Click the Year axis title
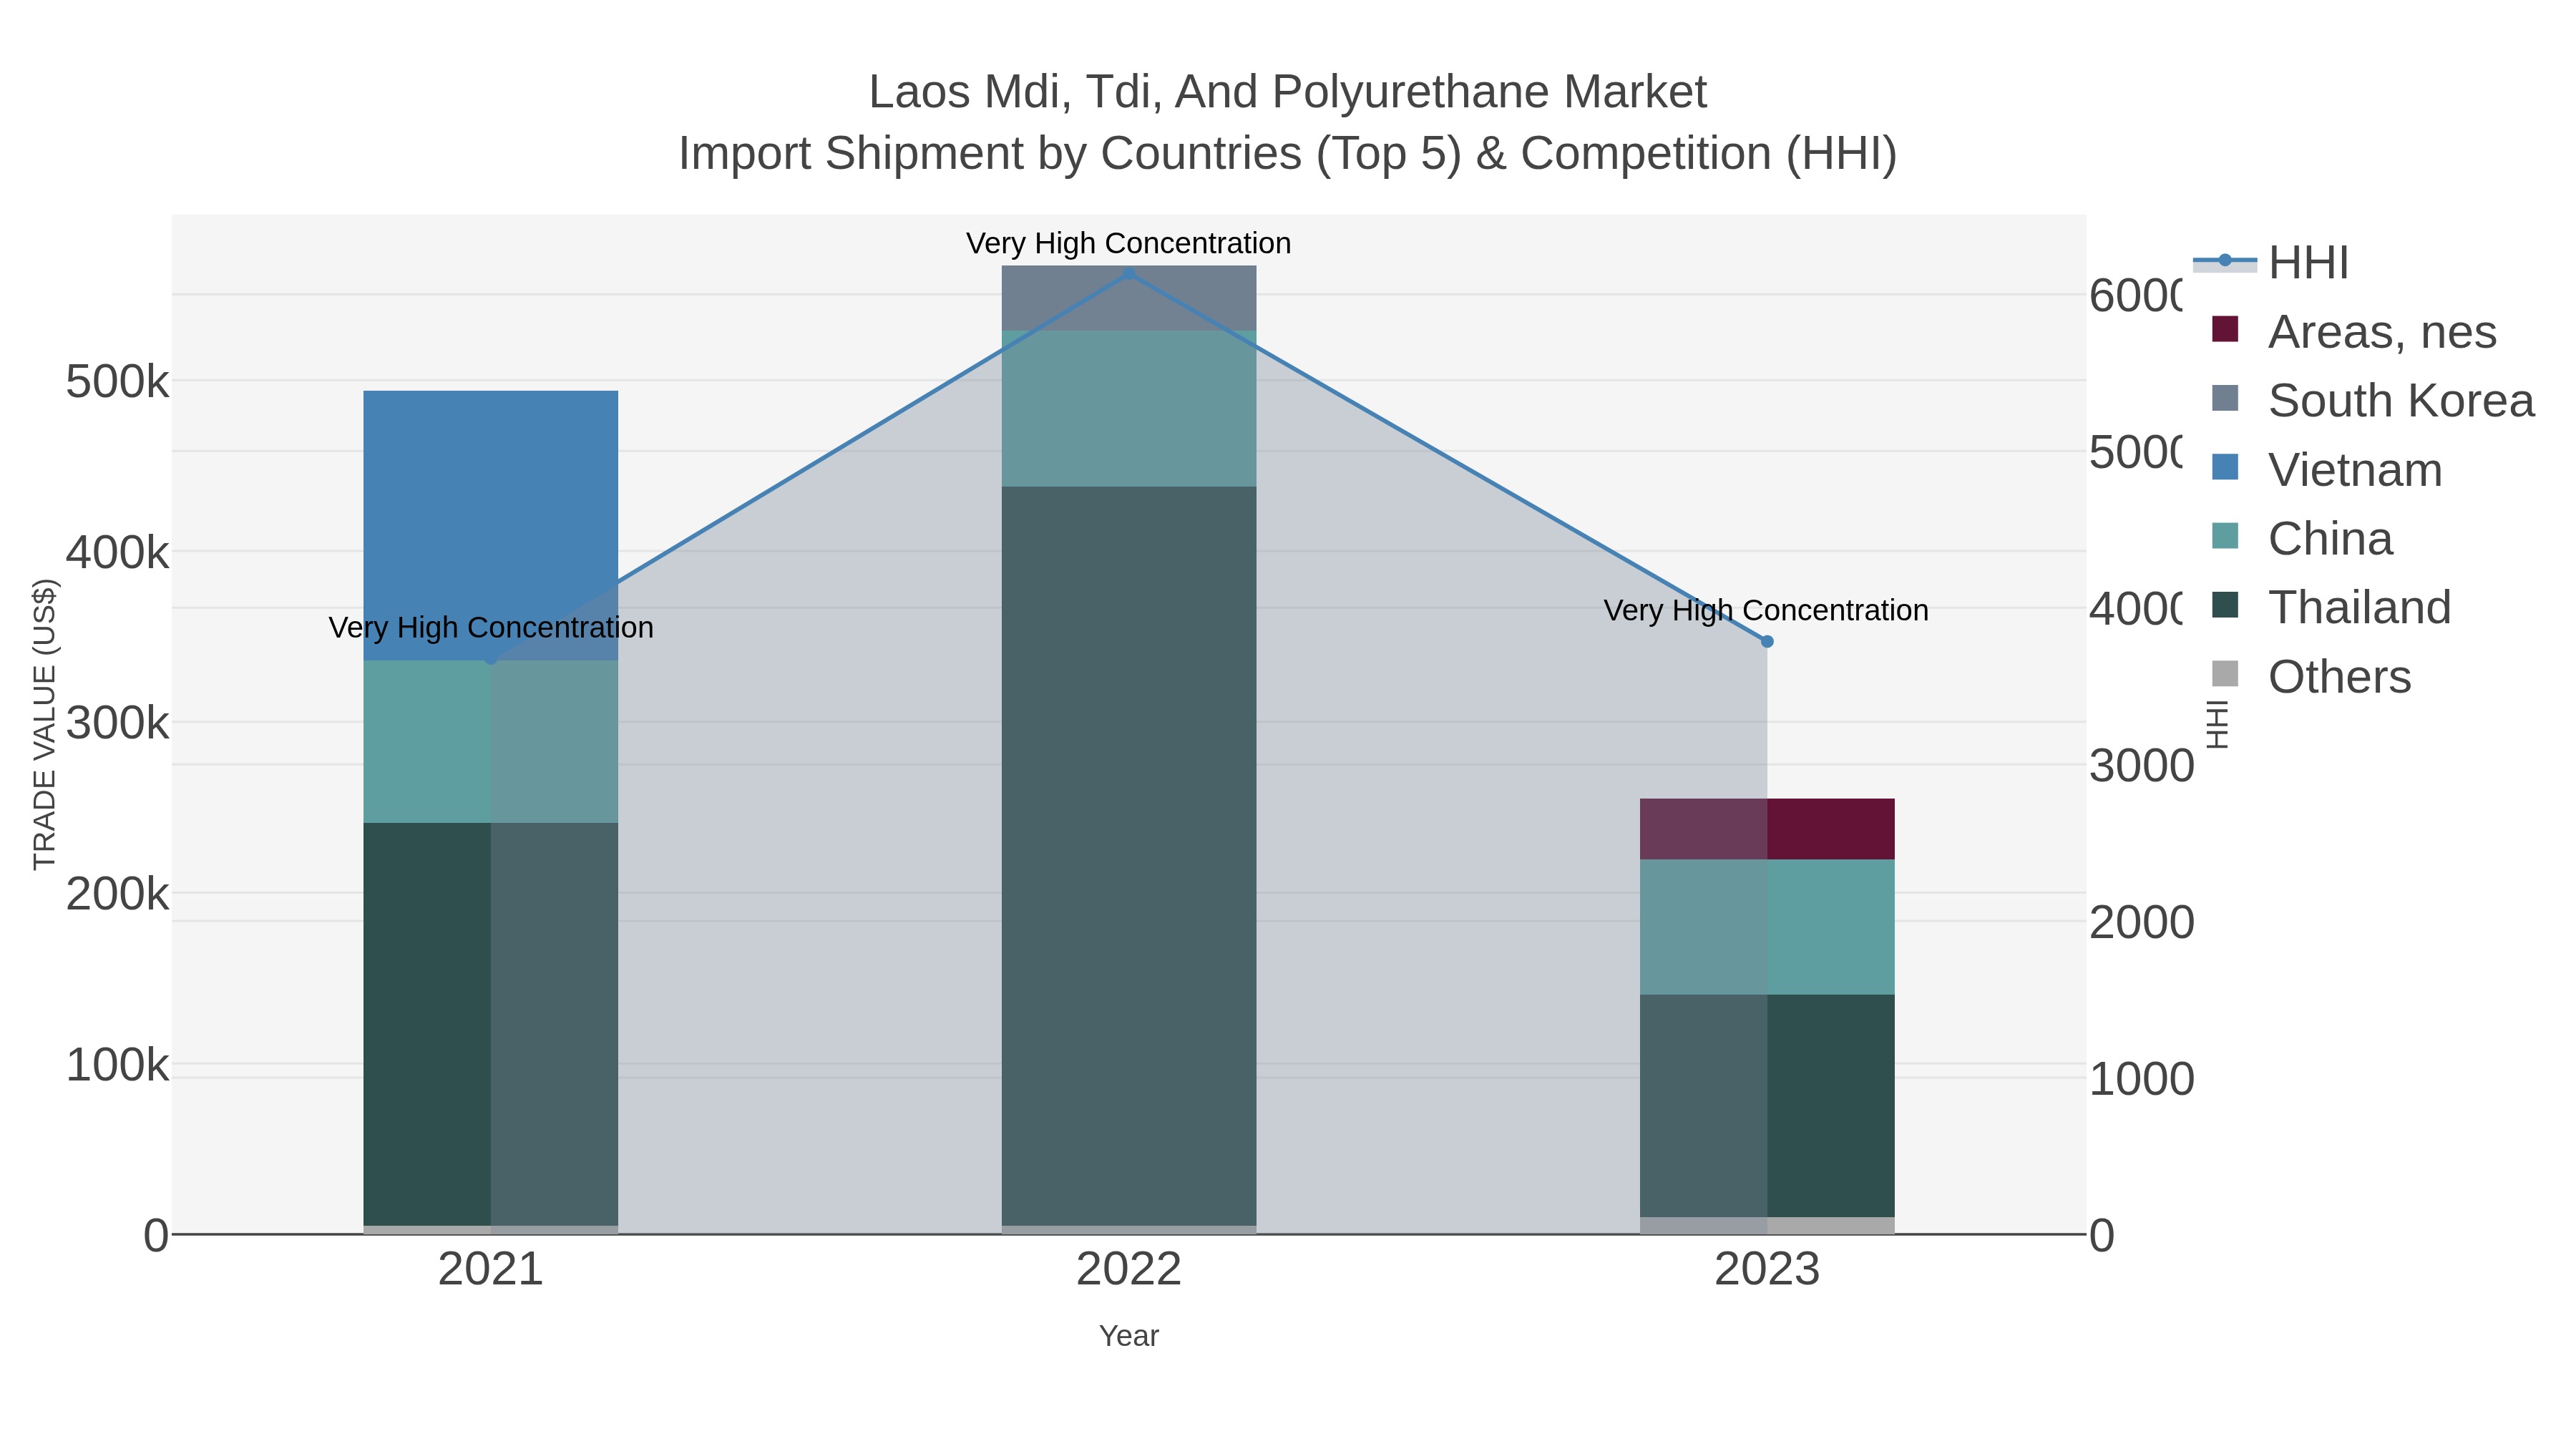 point(1129,1335)
